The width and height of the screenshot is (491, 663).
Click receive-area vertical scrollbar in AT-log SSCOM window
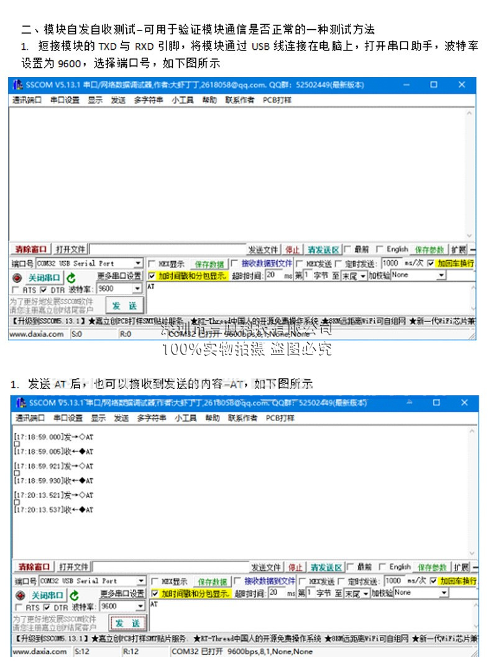pos(472,492)
